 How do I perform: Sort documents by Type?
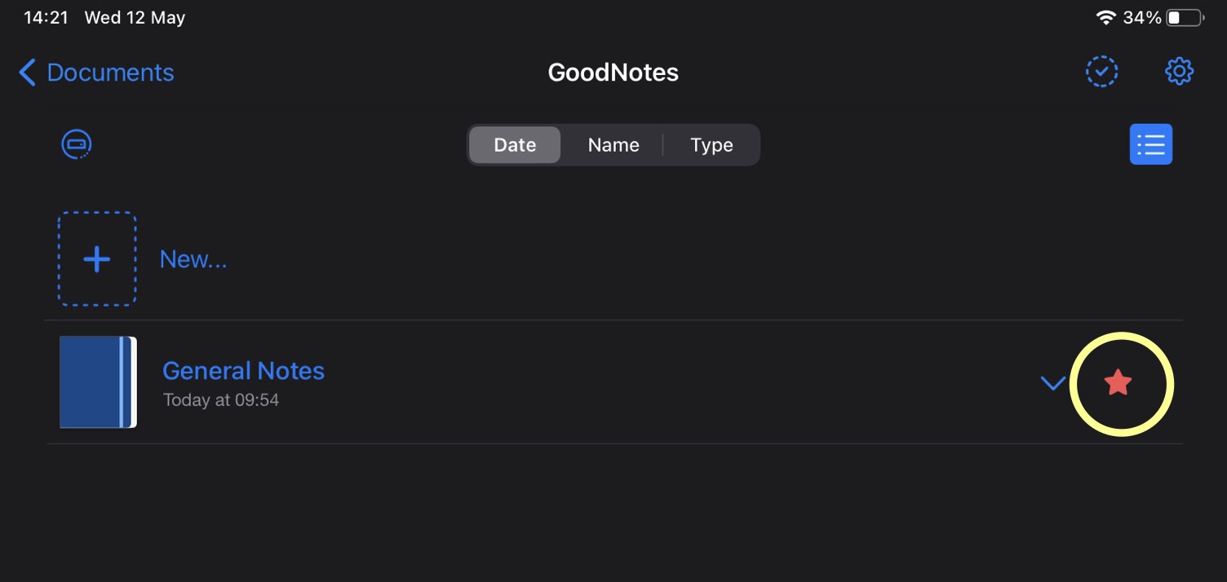[x=711, y=145]
